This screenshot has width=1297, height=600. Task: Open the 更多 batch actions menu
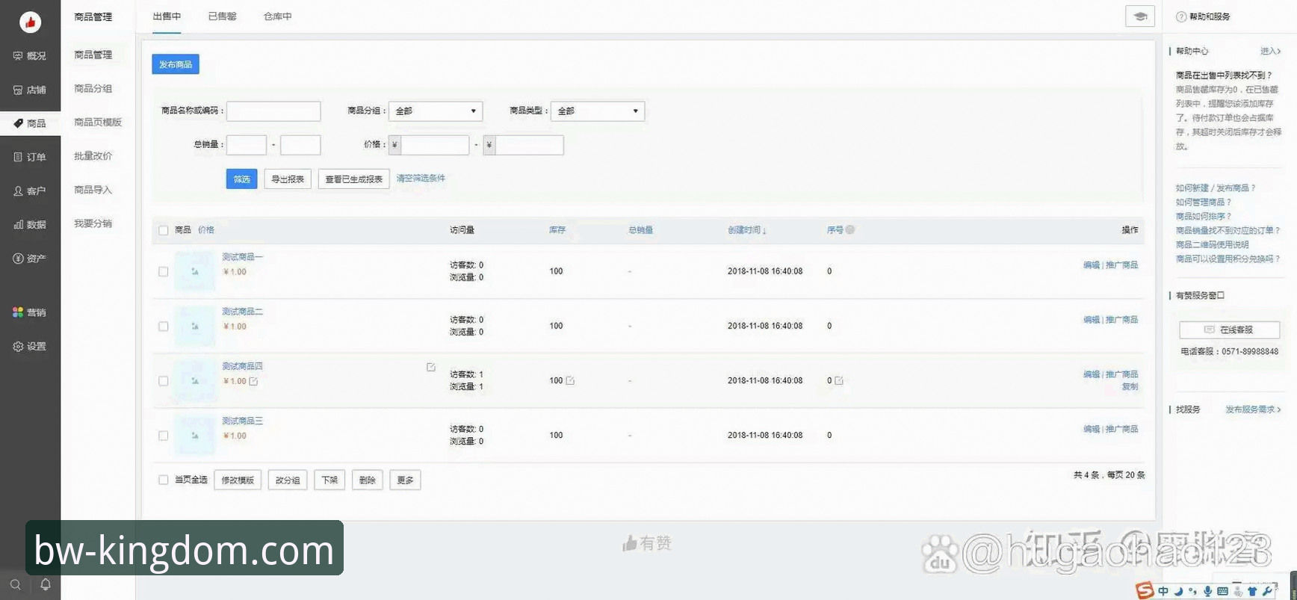tap(405, 480)
